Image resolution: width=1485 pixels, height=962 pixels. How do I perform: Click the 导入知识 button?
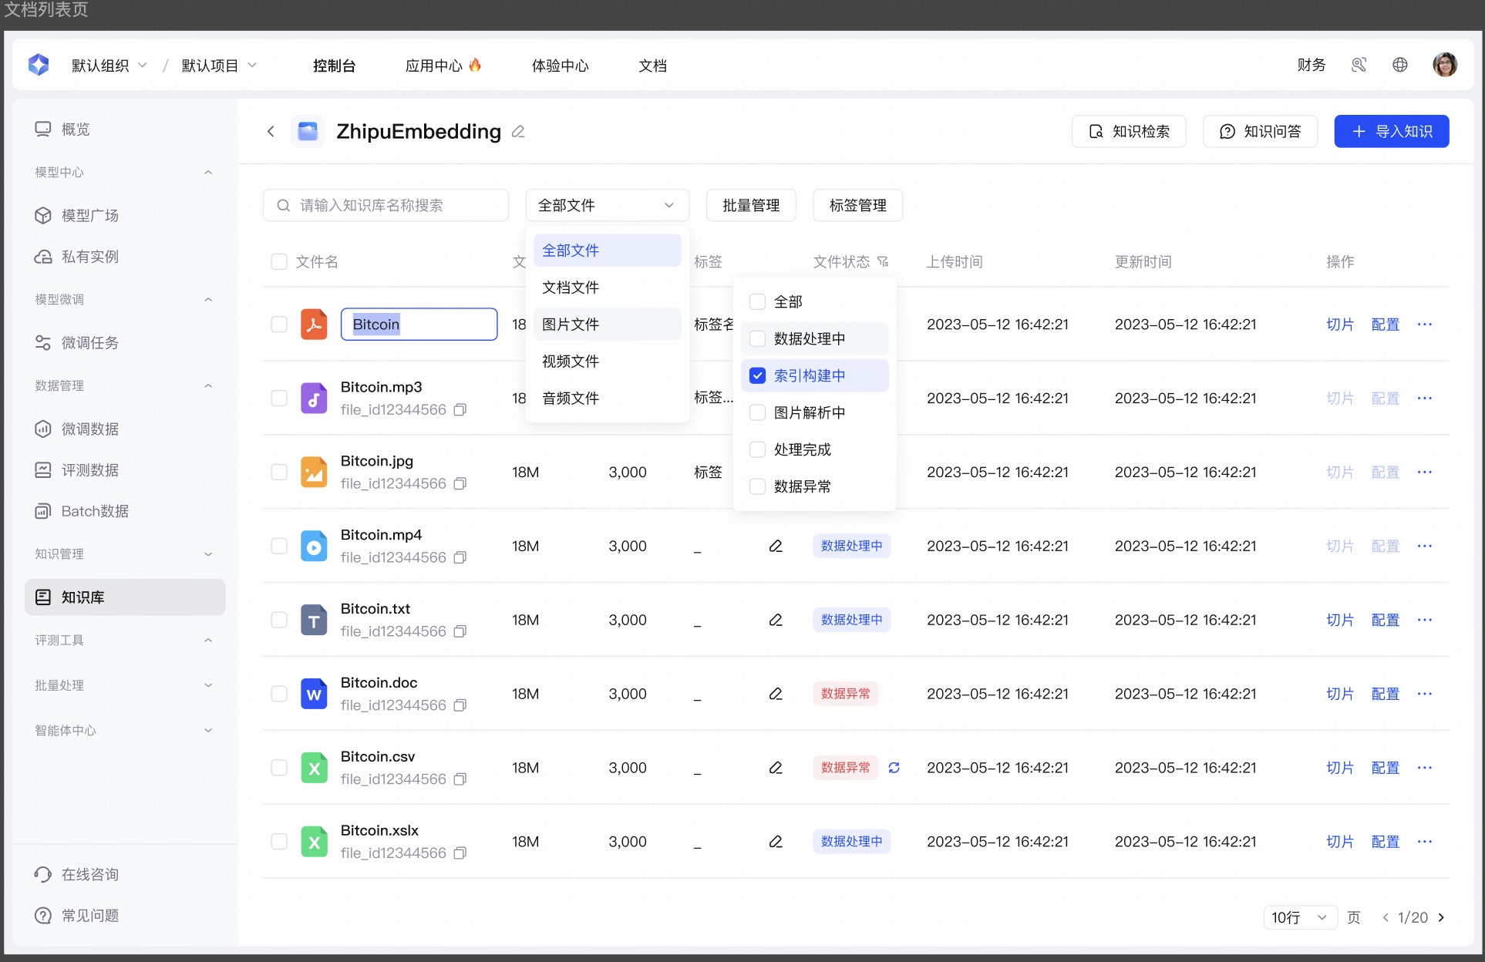(1391, 132)
